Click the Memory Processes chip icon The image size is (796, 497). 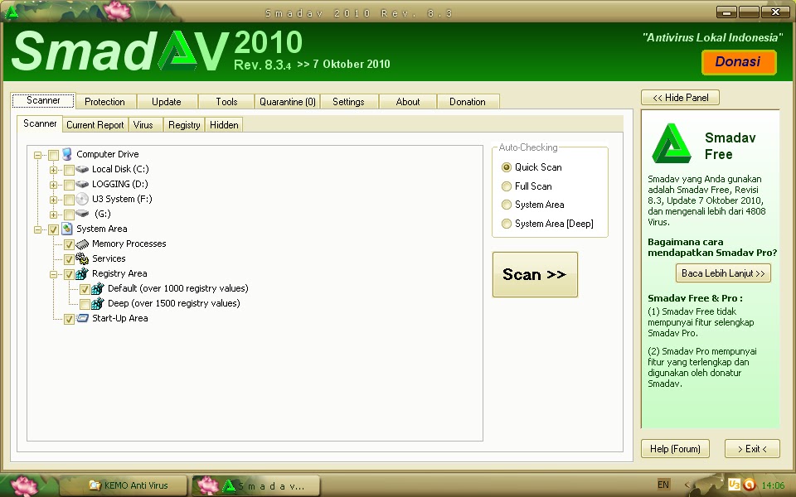tap(82, 244)
